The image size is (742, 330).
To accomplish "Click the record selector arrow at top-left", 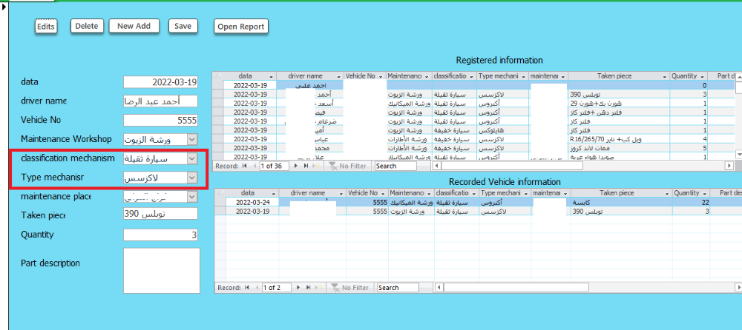I will tap(5, 7).
